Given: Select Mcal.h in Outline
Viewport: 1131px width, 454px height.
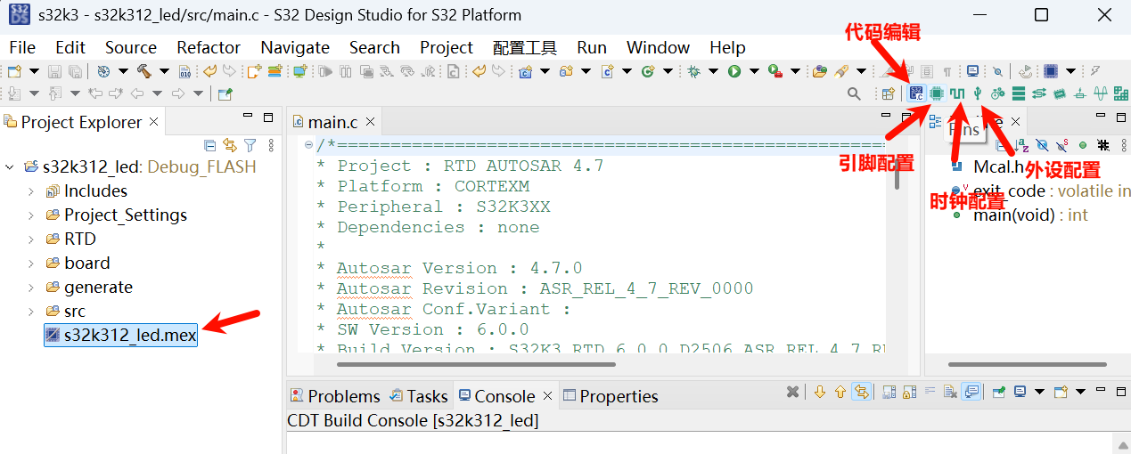Looking at the screenshot, I should [996, 166].
